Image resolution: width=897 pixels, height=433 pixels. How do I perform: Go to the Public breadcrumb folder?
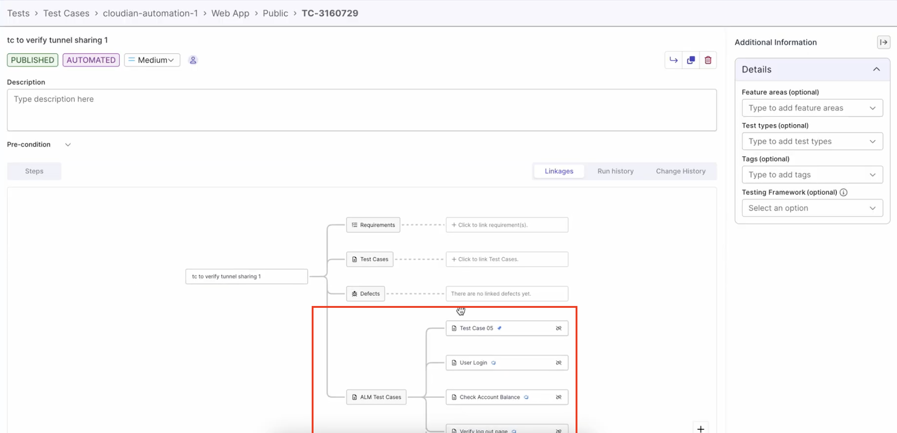[x=276, y=13]
